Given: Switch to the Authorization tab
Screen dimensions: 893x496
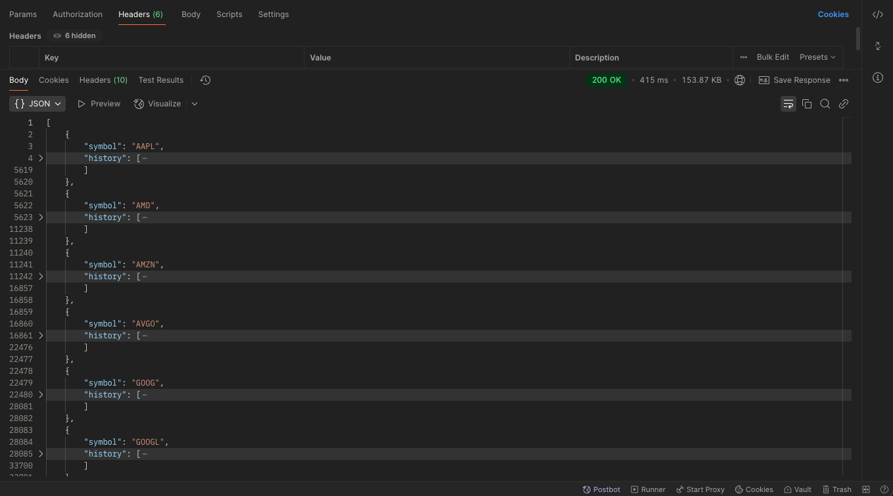Looking at the screenshot, I should [78, 14].
